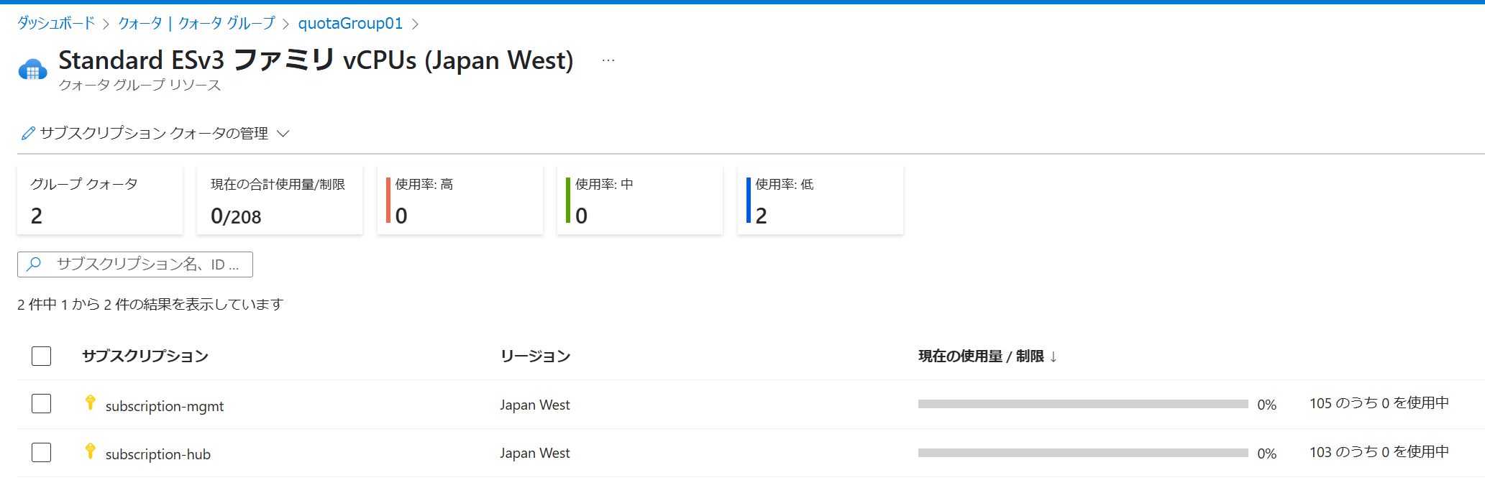
Task: Click the 0% value in the subscription-mgmt row
Action: click(1267, 405)
